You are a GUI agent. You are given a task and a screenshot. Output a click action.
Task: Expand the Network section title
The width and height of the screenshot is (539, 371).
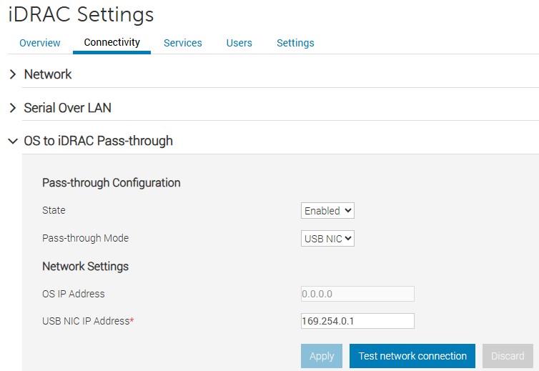pyautogui.click(x=48, y=74)
